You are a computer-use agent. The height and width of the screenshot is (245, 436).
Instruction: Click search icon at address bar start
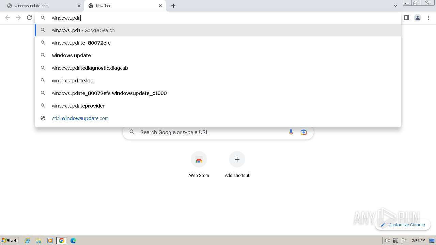(x=43, y=18)
